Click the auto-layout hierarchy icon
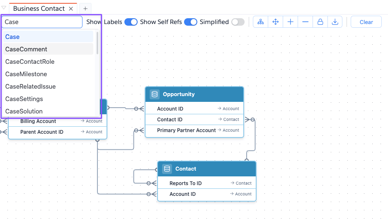This screenshot has width=388, height=224. tap(261, 22)
